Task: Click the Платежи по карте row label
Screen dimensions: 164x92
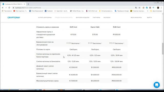Action: pos(43,49)
